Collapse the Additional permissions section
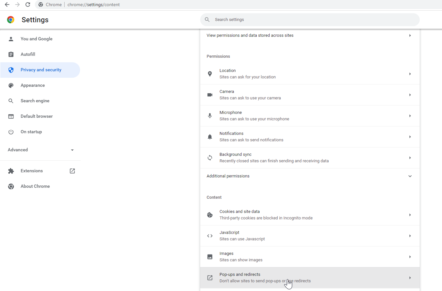This screenshot has width=442, height=291. click(x=410, y=176)
